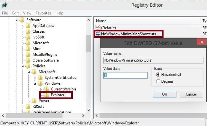207x126 pixels.
Task: Select the Decimal base option
Action: point(165,81)
